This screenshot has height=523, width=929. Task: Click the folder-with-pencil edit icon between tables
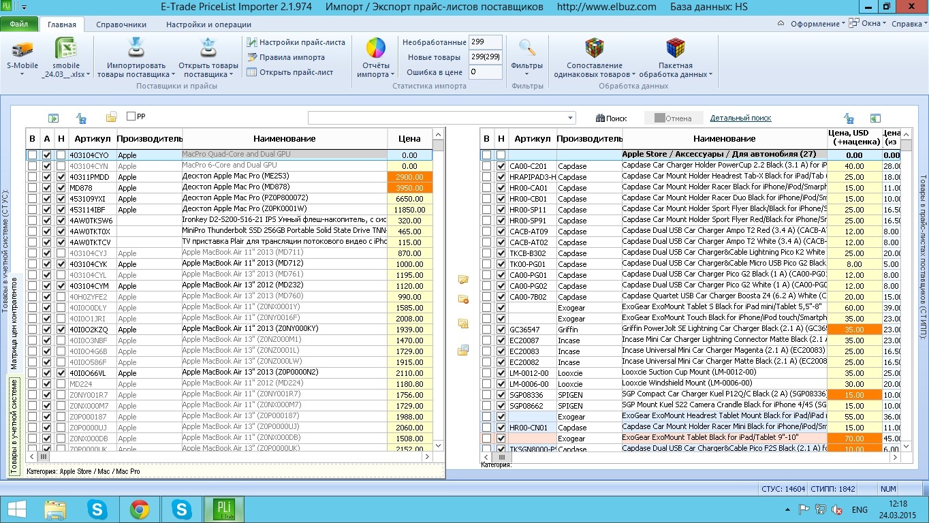[x=463, y=279]
